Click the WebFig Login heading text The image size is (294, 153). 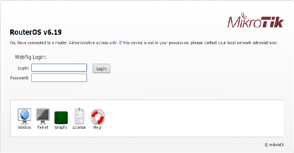tap(31, 57)
